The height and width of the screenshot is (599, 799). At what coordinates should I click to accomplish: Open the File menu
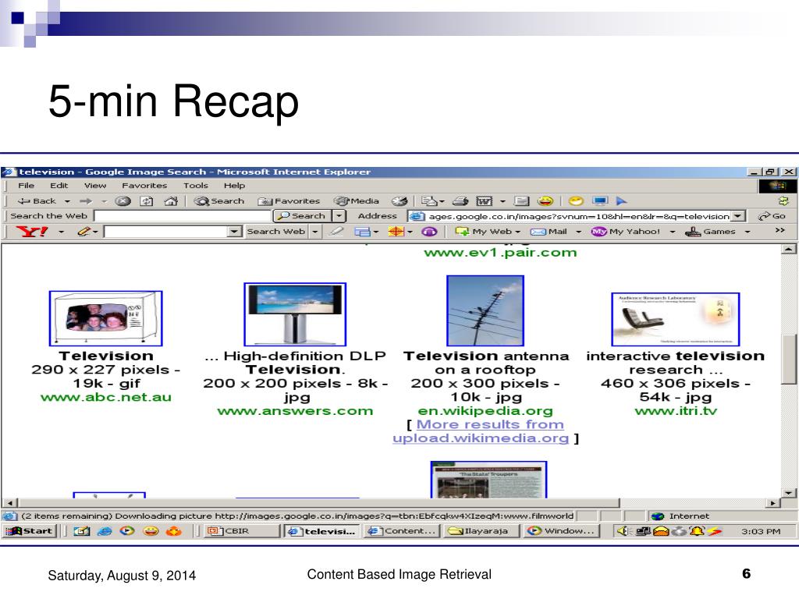click(26, 186)
